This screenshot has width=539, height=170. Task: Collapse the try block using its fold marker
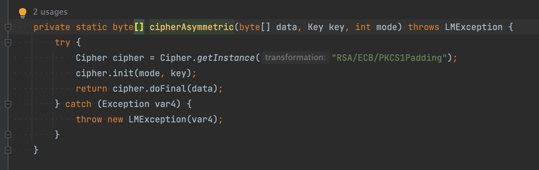(8, 42)
